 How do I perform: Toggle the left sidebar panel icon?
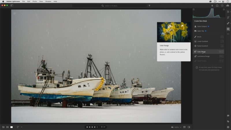tap(12, 5)
